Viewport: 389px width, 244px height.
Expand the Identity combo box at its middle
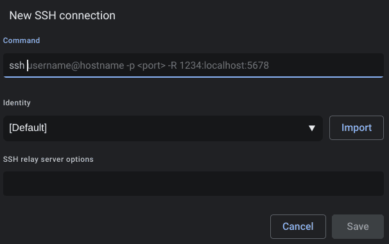(x=163, y=128)
